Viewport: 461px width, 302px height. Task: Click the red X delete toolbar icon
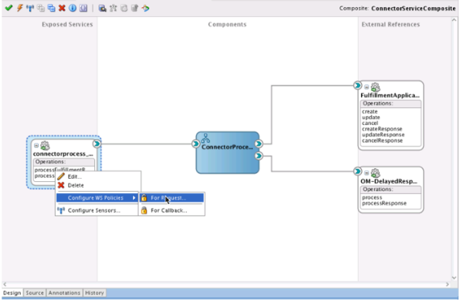click(62, 8)
